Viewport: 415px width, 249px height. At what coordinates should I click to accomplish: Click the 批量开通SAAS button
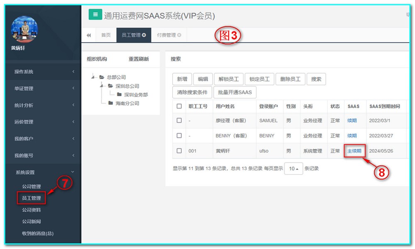point(234,92)
